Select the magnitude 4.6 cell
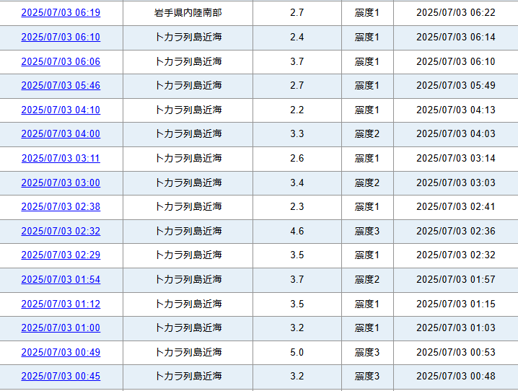 click(297, 231)
